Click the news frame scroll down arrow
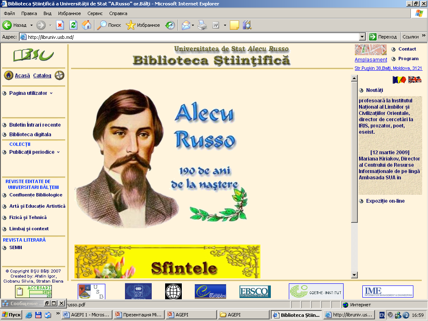428x321 pixels. pyautogui.click(x=354, y=275)
